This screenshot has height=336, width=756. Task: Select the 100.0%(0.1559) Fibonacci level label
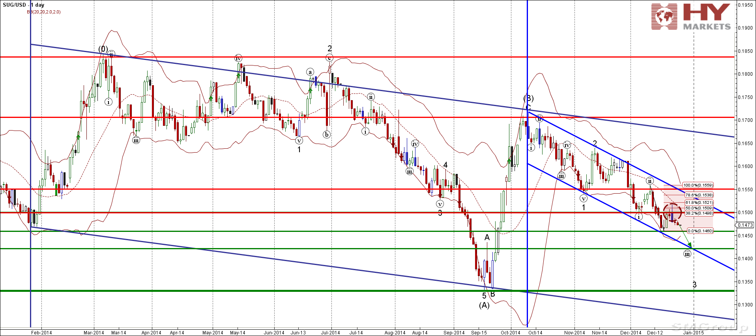(698, 185)
